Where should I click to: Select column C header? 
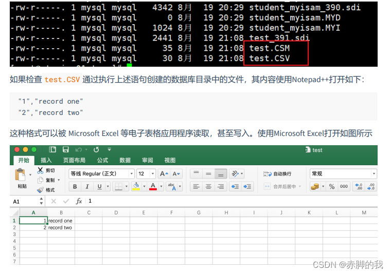click(88, 212)
